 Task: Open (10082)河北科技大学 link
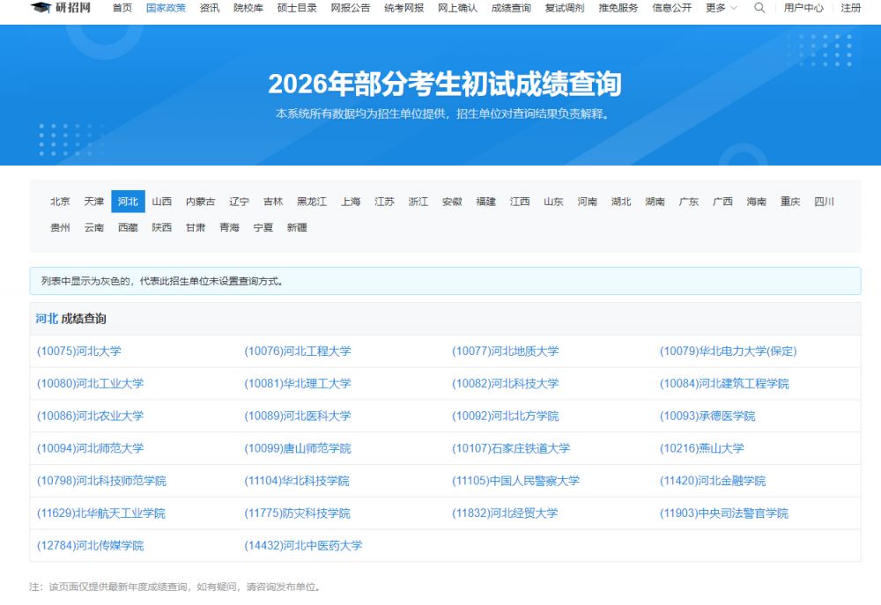pos(506,384)
